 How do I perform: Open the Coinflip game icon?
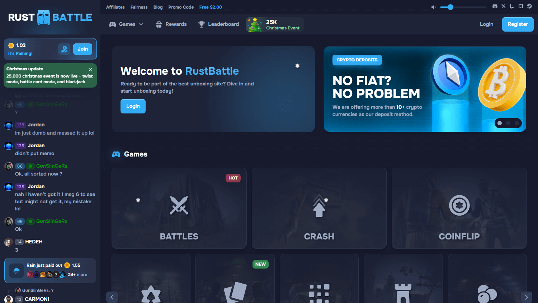coord(459,206)
